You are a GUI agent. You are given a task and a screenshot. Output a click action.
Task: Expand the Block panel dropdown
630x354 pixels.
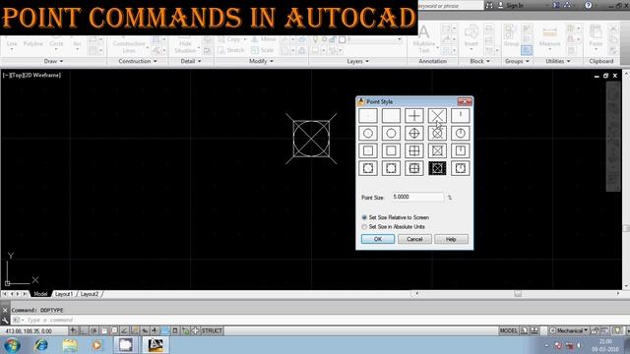click(480, 61)
